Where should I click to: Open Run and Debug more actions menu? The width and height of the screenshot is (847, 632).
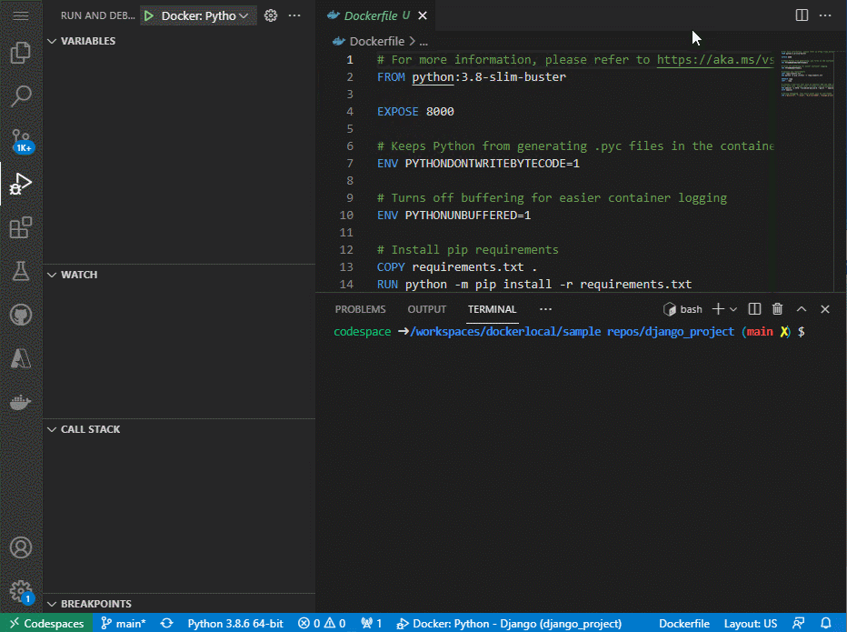[294, 15]
